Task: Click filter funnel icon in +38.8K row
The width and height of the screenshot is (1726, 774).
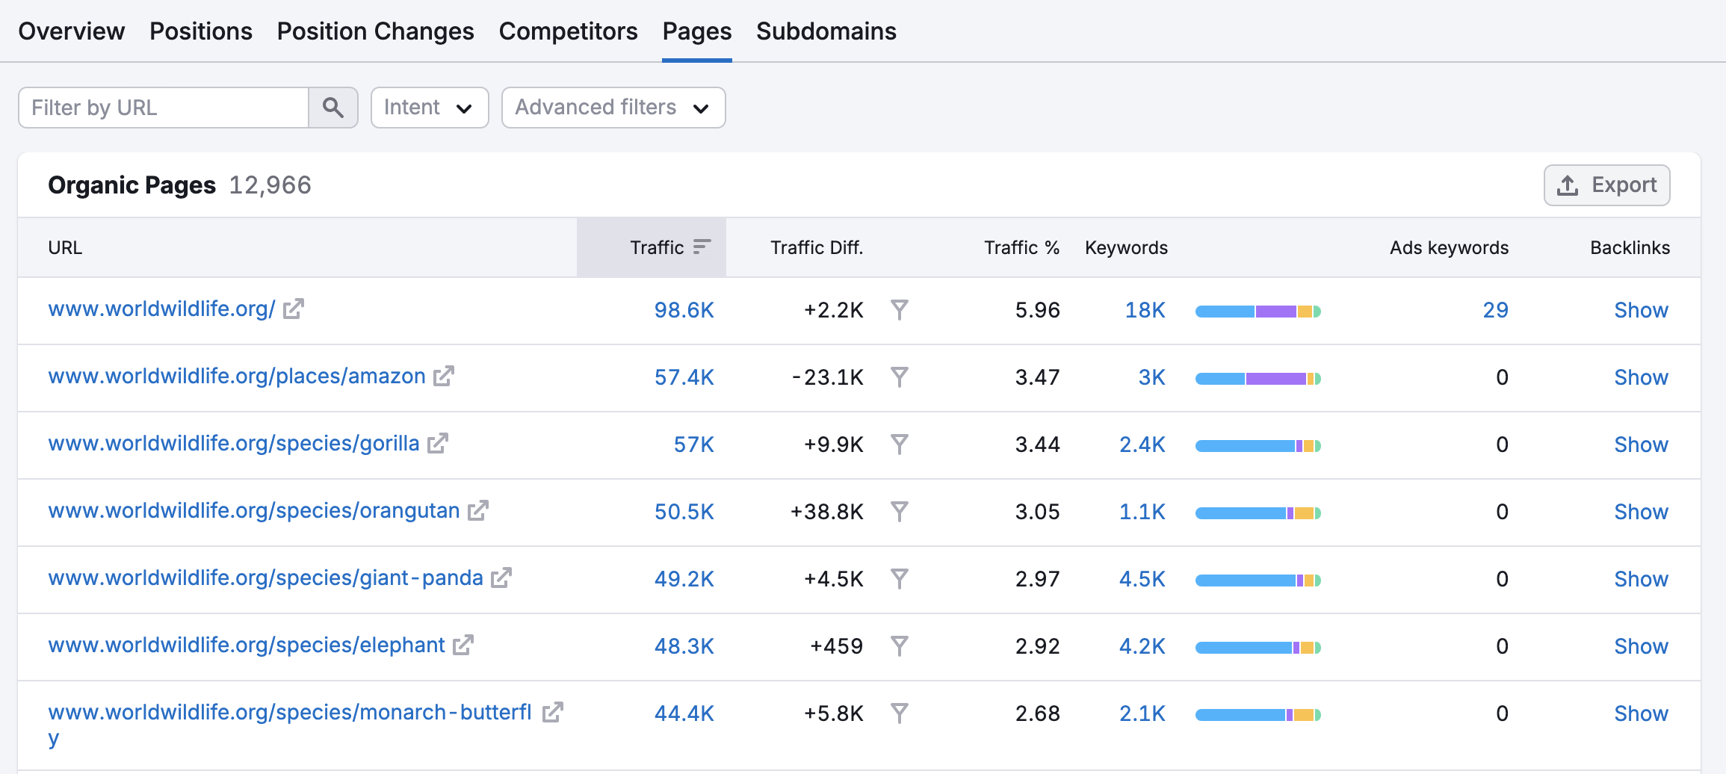Action: click(900, 512)
